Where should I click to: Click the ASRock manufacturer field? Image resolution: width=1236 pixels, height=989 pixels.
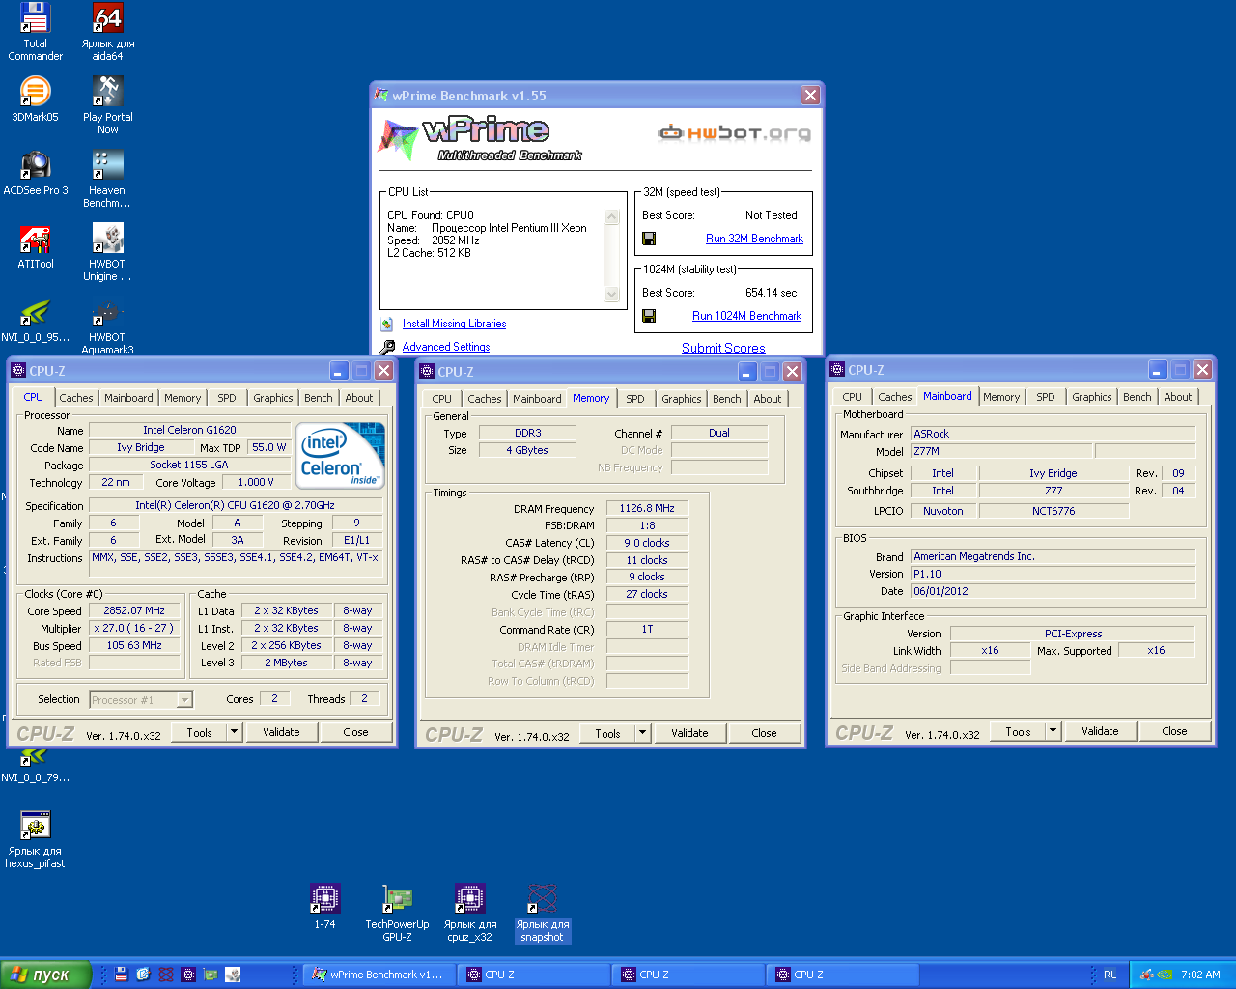click(1053, 434)
